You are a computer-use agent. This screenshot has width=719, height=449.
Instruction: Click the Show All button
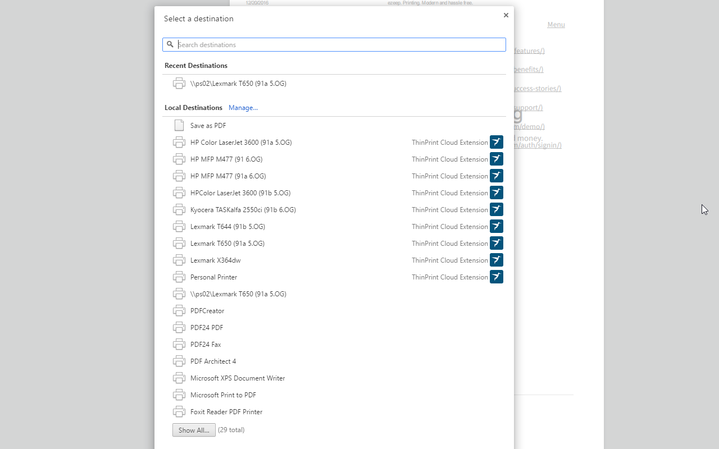click(193, 429)
